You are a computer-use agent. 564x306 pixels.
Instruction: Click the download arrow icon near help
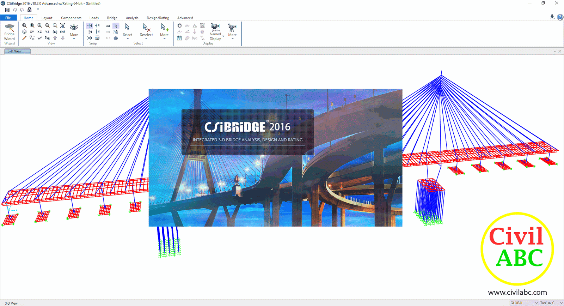tap(552, 17)
